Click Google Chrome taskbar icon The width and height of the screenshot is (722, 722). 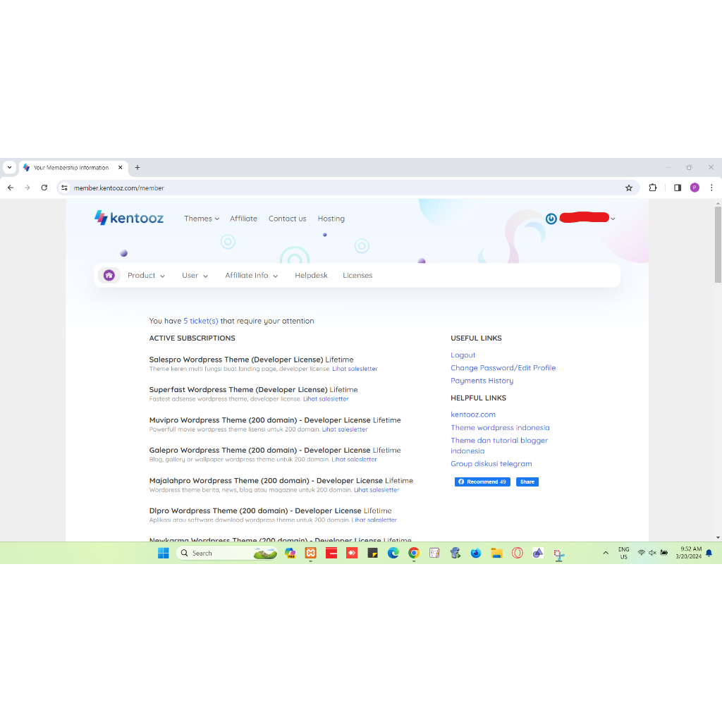coord(414,553)
